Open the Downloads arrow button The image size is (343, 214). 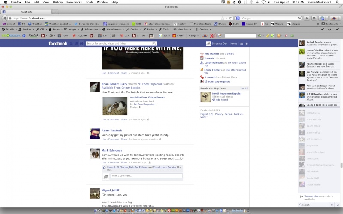307,18
